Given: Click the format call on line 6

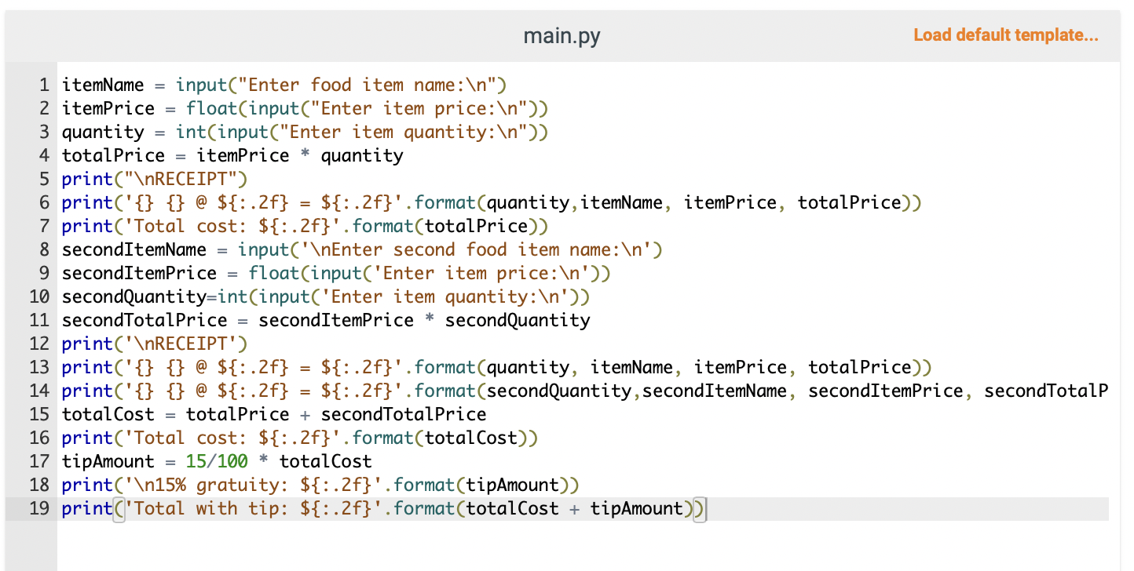Looking at the screenshot, I should pos(444,202).
